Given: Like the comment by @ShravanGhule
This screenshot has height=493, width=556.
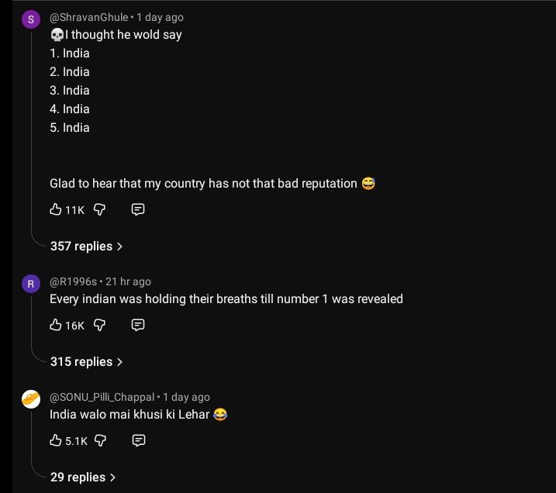Looking at the screenshot, I should tap(56, 209).
